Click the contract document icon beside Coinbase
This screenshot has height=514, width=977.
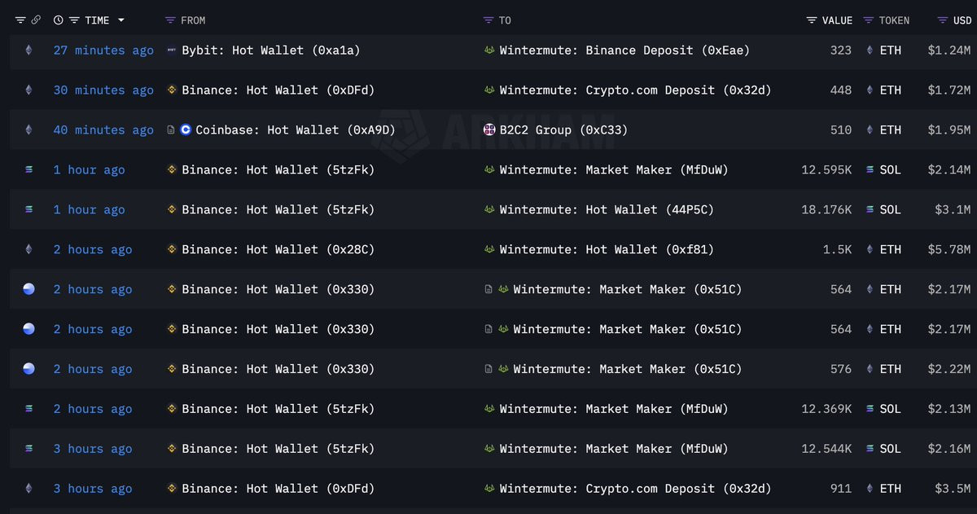(171, 130)
